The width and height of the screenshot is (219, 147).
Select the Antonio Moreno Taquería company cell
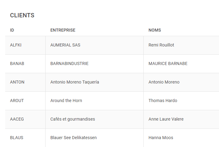[75, 82]
